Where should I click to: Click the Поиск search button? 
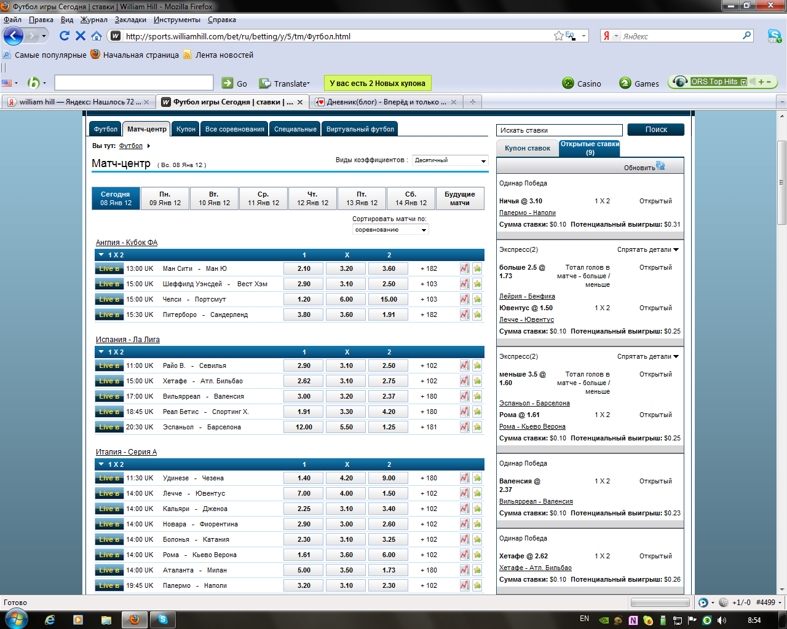tap(655, 130)
